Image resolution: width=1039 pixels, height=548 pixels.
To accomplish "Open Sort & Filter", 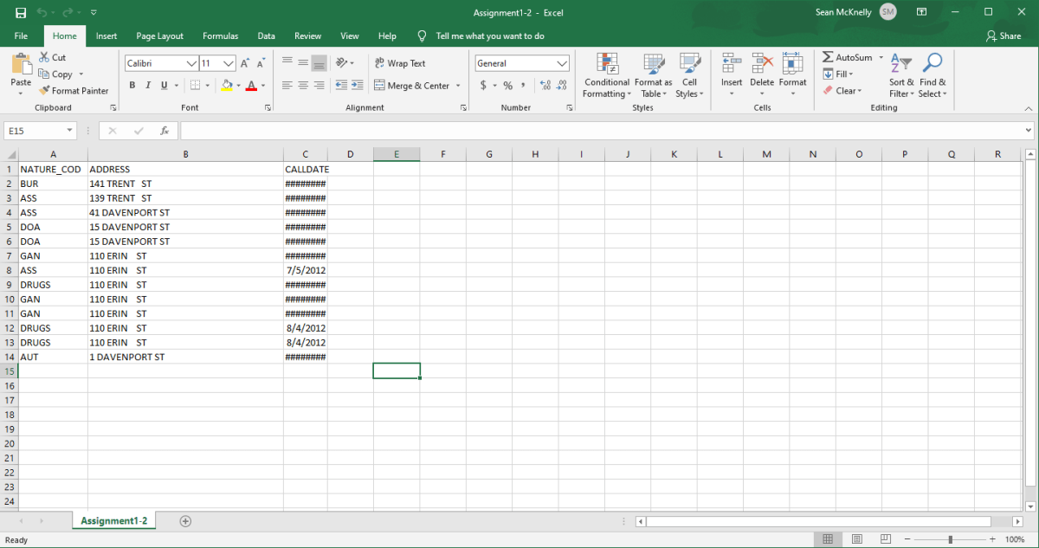I will click(x=901, y=75).
